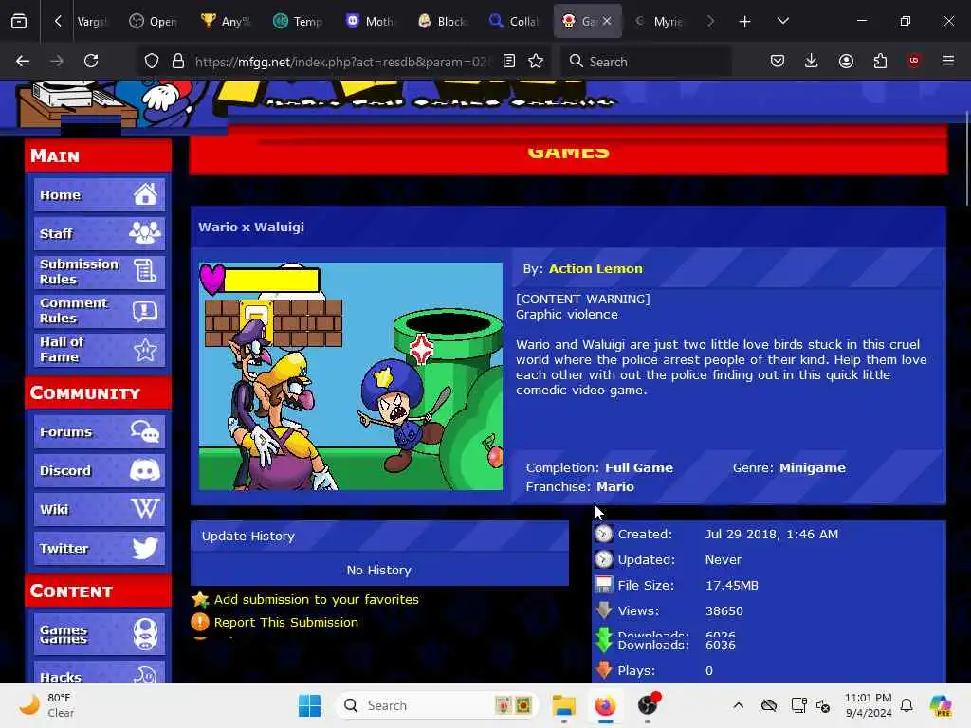Click the Mario franchise value
The image size is (971, 728).
click(614, 486)
